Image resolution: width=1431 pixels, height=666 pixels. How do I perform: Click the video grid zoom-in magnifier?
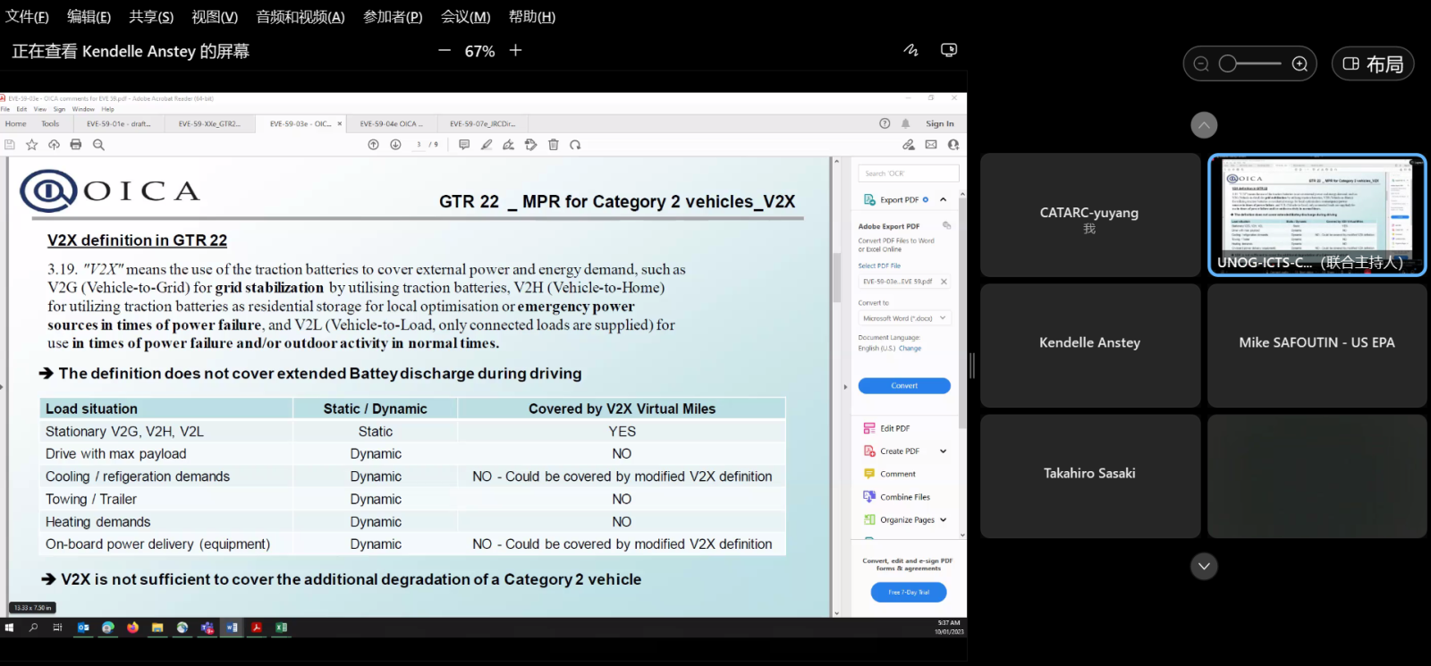tap(1300, 64)
